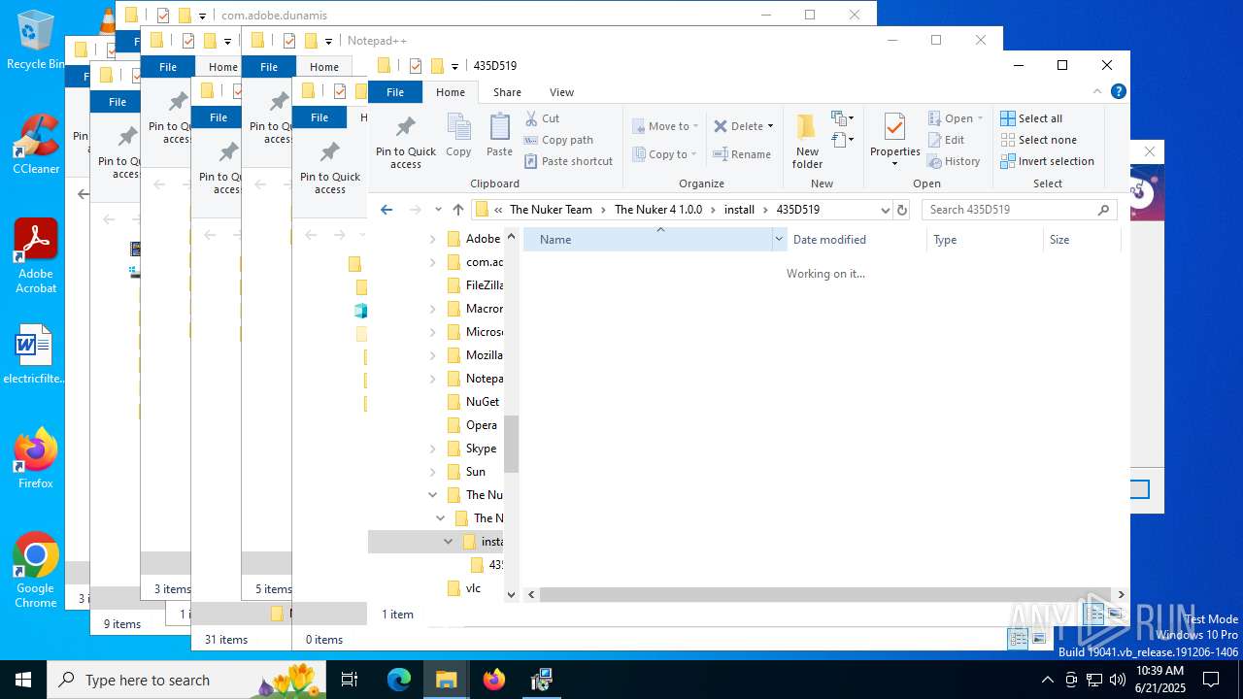Screen dimensions: 1243x699
Task: Create a New folder
Action: pyautogui.click(x=807, y=142)
